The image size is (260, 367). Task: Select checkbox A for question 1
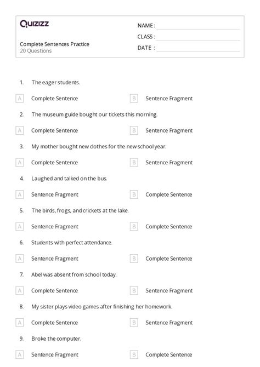(x=20, y=99)
